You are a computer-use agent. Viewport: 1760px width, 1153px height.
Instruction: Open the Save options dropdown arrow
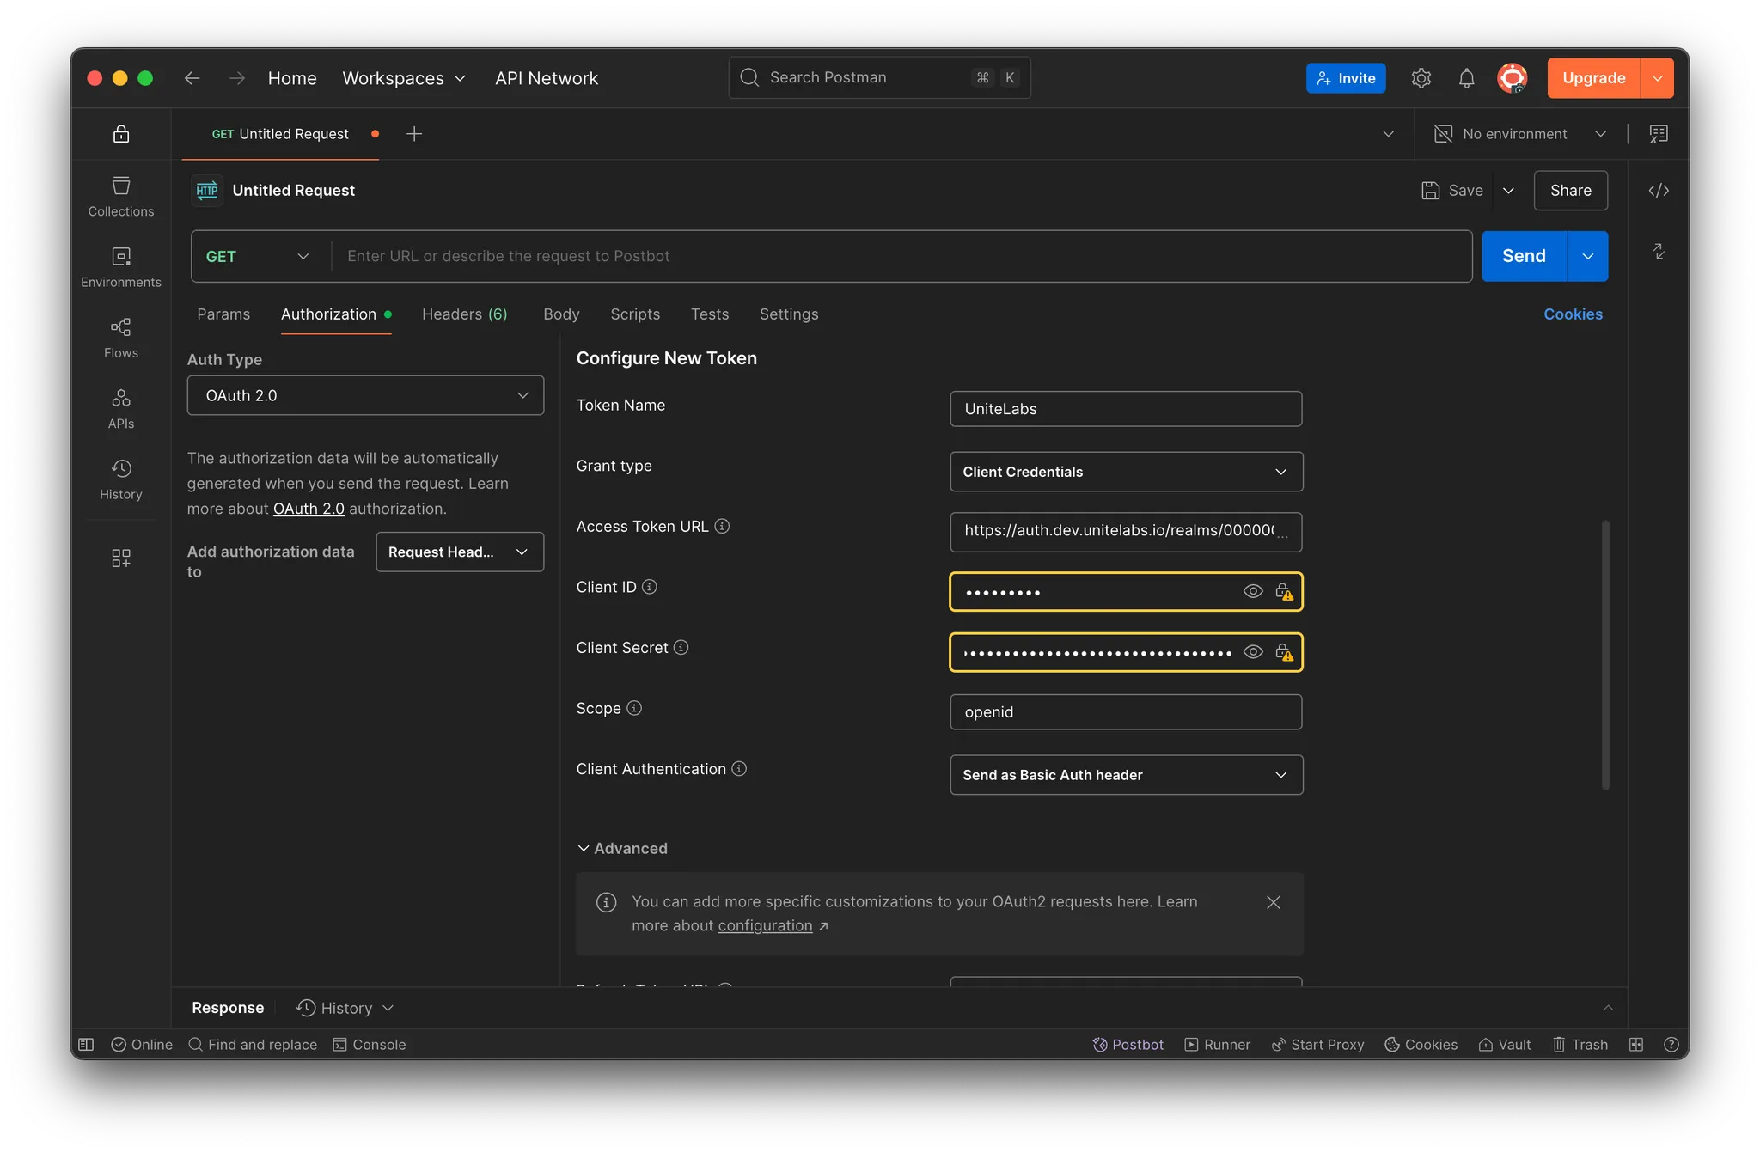coord(1508,191)
